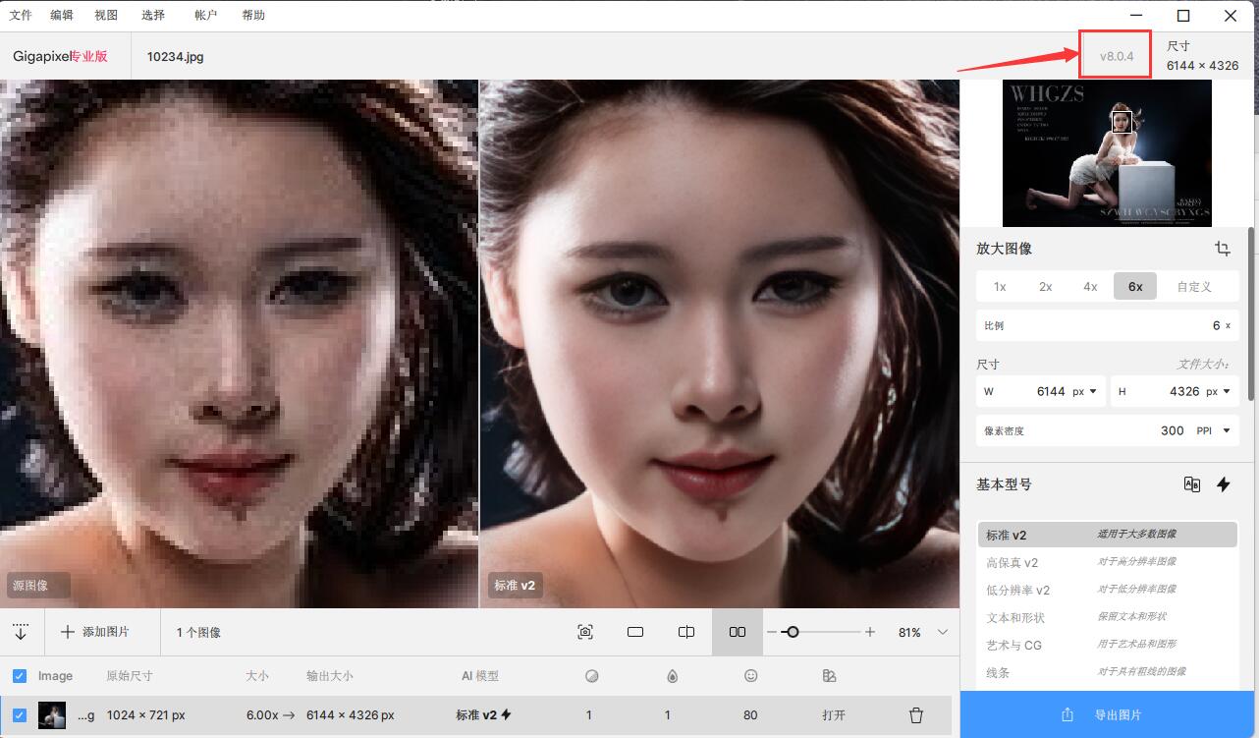The height and width of the screenshot is (738, 1259).
Task: Expand the zoom percentage dropdown
Action: (x=944, y=632)
